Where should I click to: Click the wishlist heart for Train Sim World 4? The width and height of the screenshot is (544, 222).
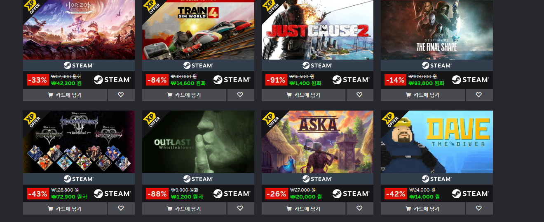[x=240, y=95]
